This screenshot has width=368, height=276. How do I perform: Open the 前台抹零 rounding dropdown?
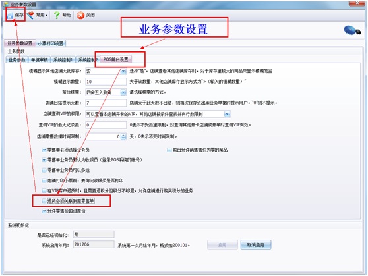123,92
